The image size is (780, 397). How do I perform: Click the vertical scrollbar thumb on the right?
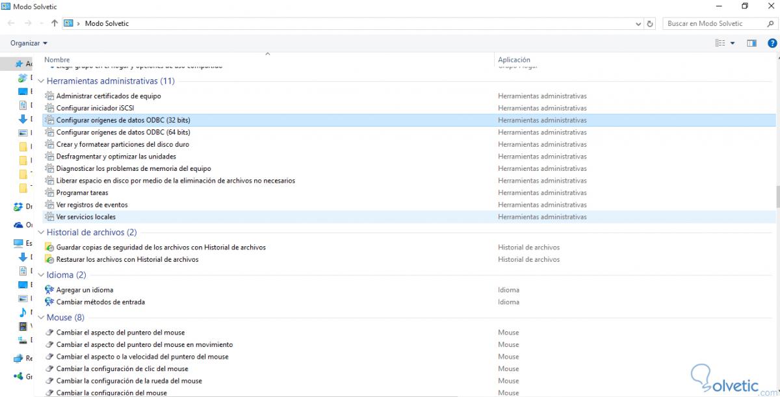[x=777, y=197]
